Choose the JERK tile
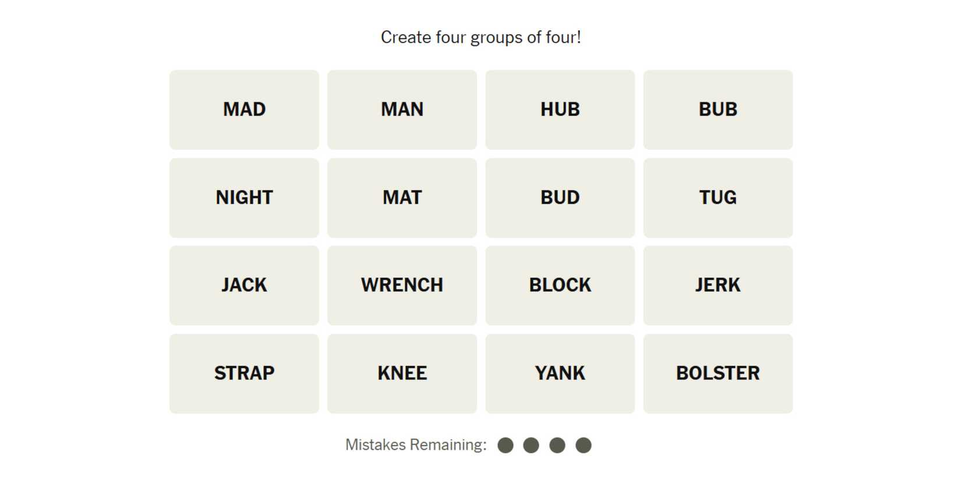 point(718,285)
